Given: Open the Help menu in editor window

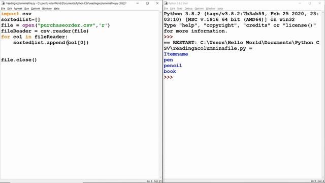Looking at the screenshot, I should point(56,9).
